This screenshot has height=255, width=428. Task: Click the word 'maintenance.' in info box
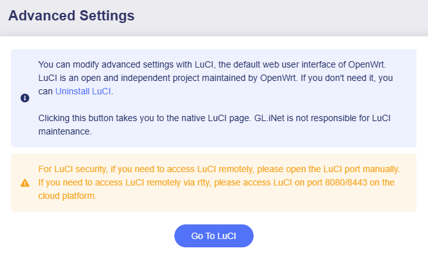(x=65, y=132)
